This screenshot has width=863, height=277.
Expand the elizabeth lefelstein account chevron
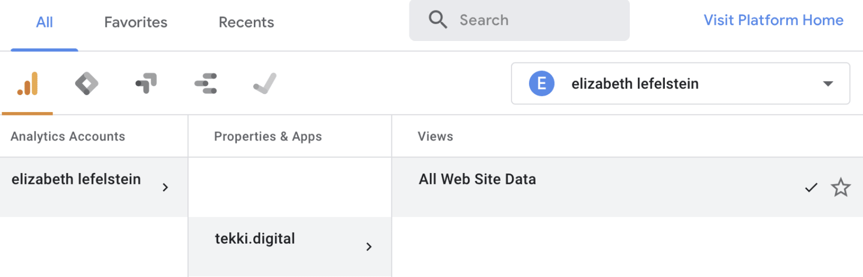(165, 187)
